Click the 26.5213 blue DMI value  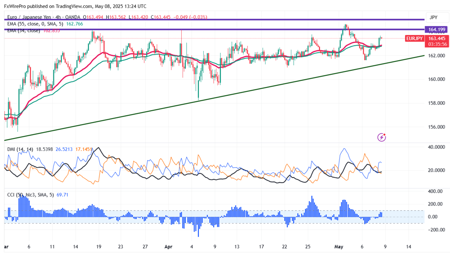tap(64, 149)
